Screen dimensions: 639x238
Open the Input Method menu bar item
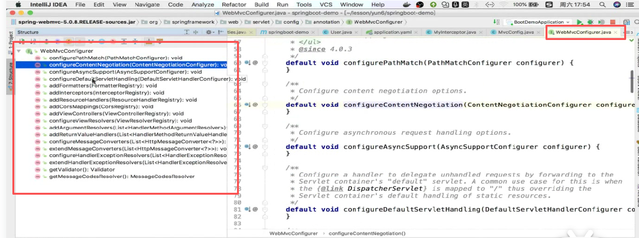pos(549,4)
